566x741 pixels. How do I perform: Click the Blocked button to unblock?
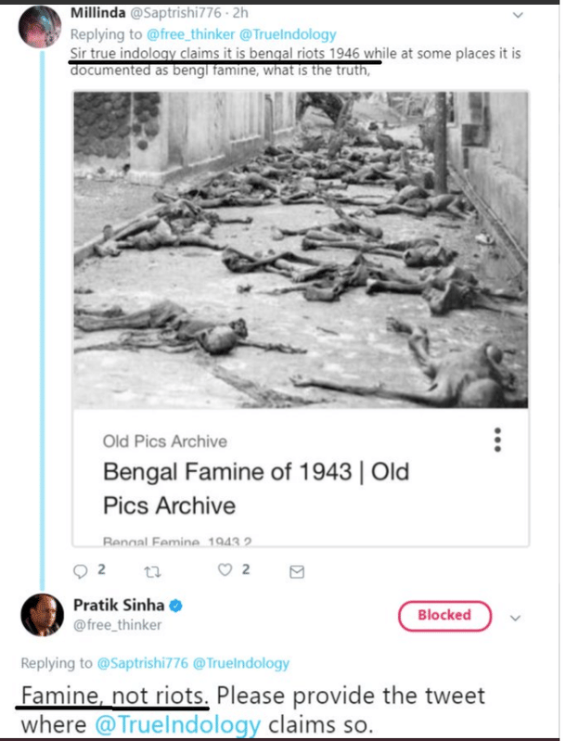tap(444, 615)
